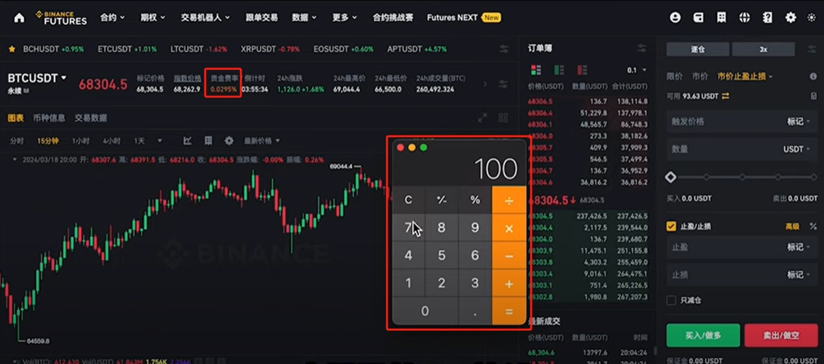Open order form preferences sliders icon

click(812, 49)
